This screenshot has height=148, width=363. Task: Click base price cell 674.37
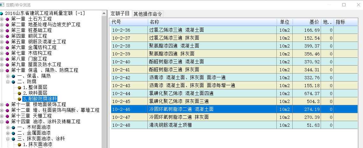coord(307,93)
